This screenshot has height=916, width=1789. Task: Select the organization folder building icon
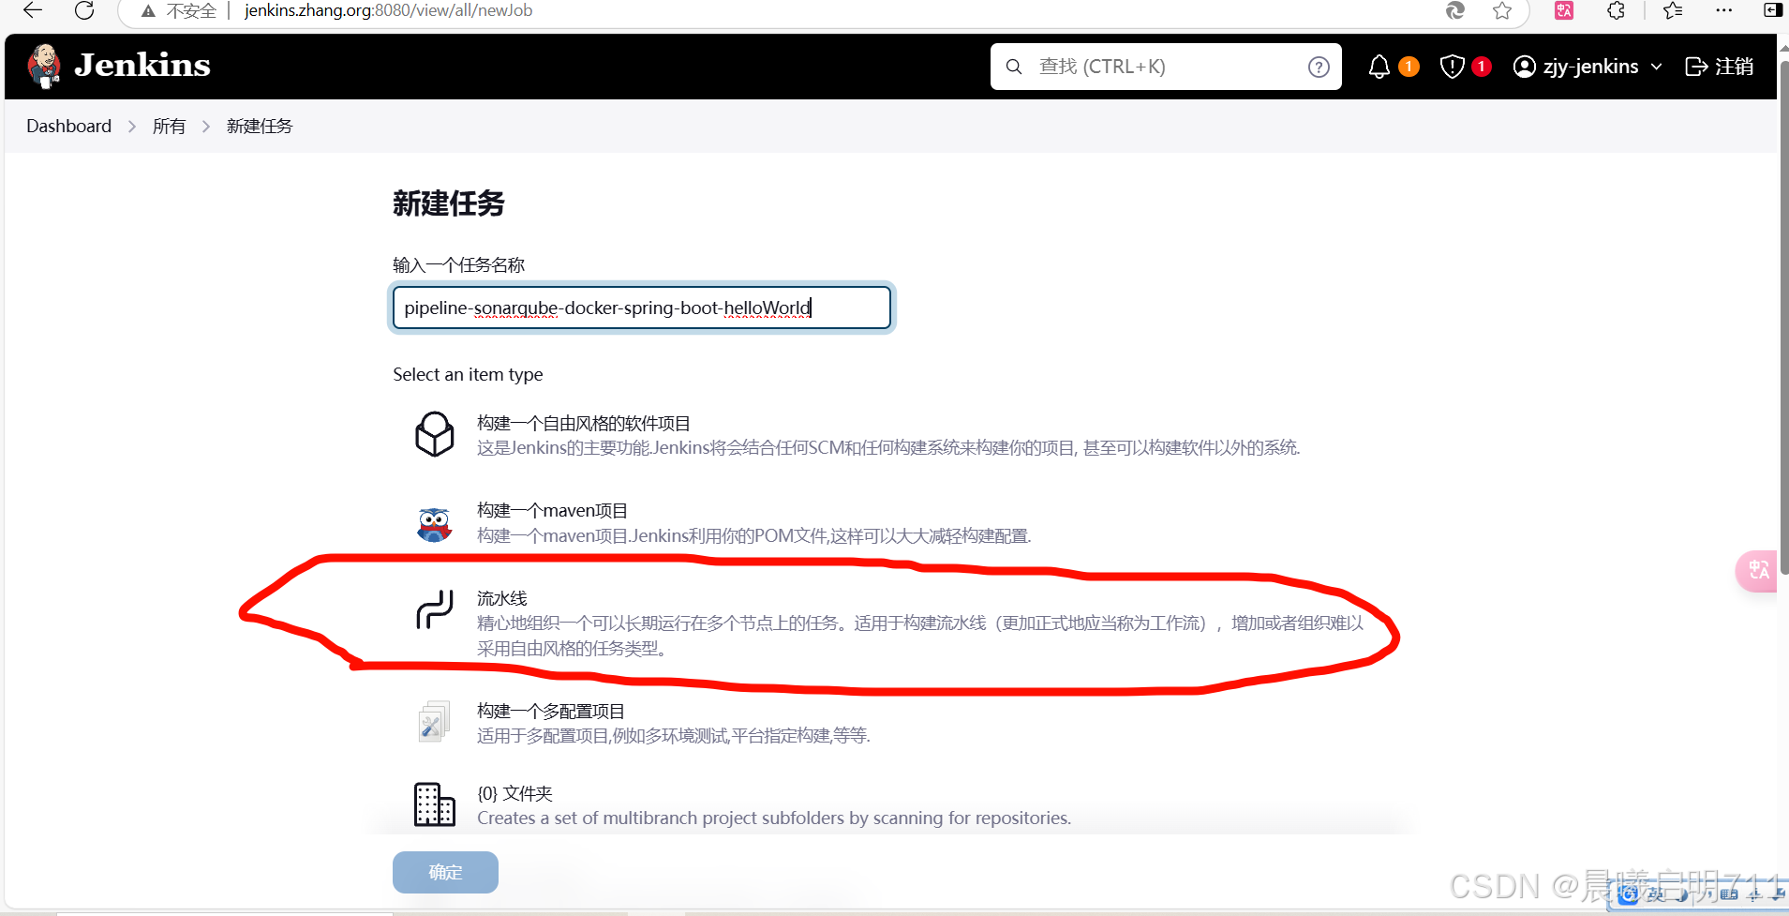435,804
